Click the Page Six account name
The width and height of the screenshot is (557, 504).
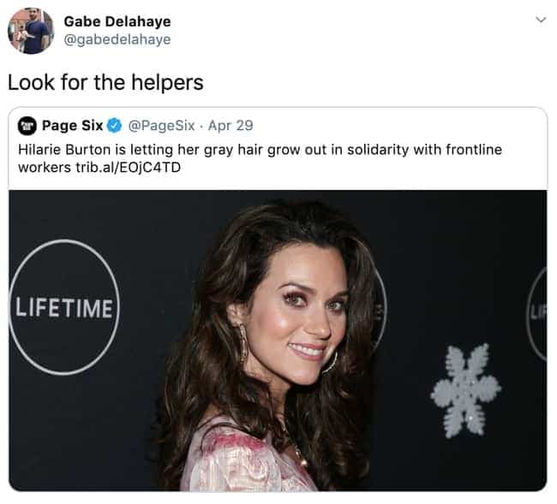coord(73,126)
